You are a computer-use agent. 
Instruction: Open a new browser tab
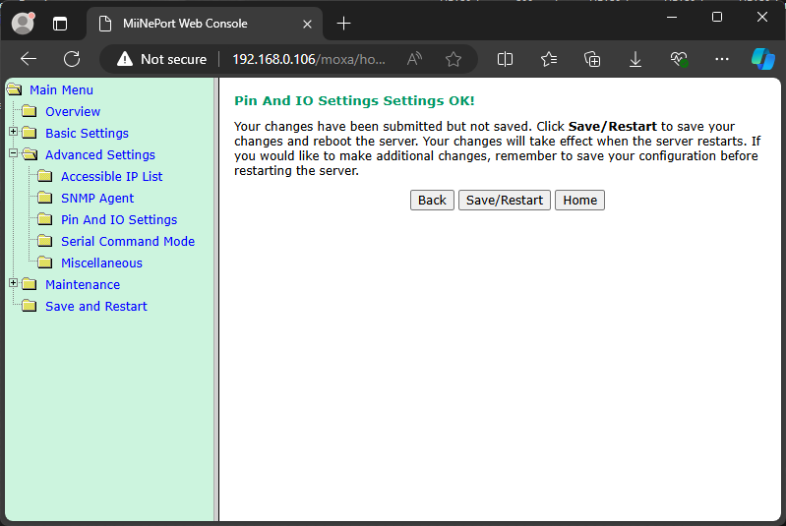(x=343, y=23)
